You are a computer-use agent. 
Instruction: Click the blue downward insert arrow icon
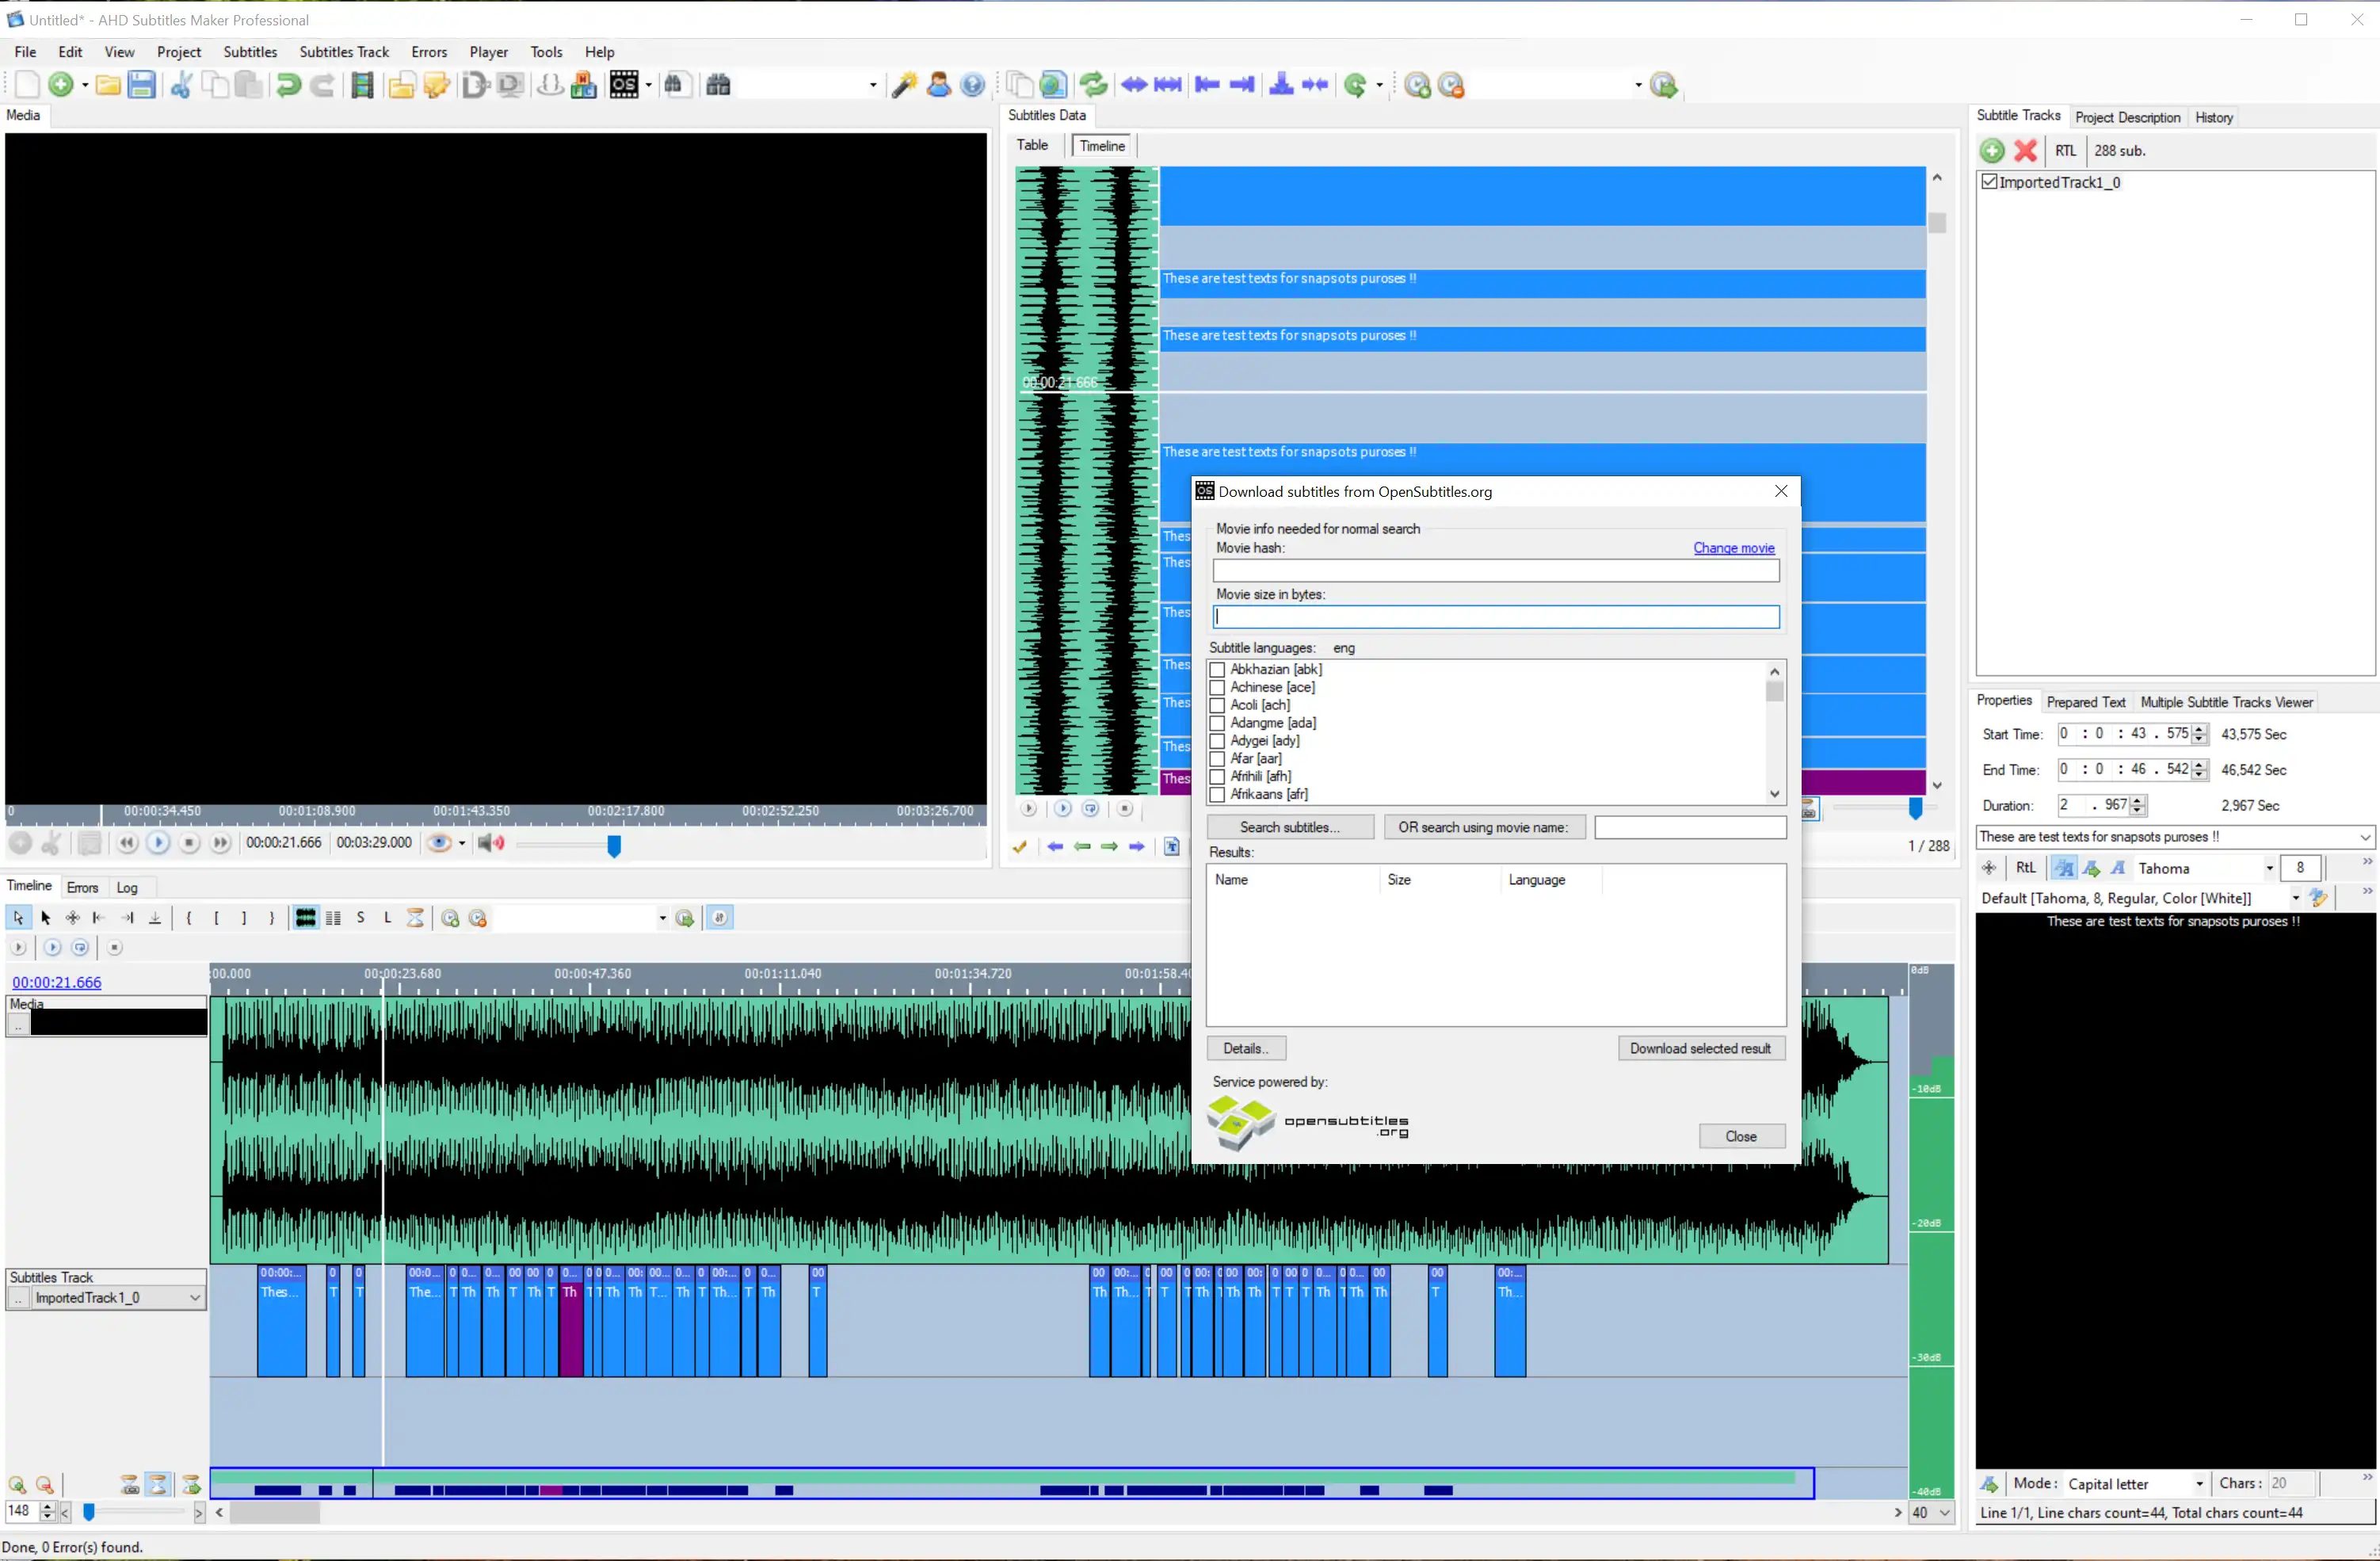1281,85
